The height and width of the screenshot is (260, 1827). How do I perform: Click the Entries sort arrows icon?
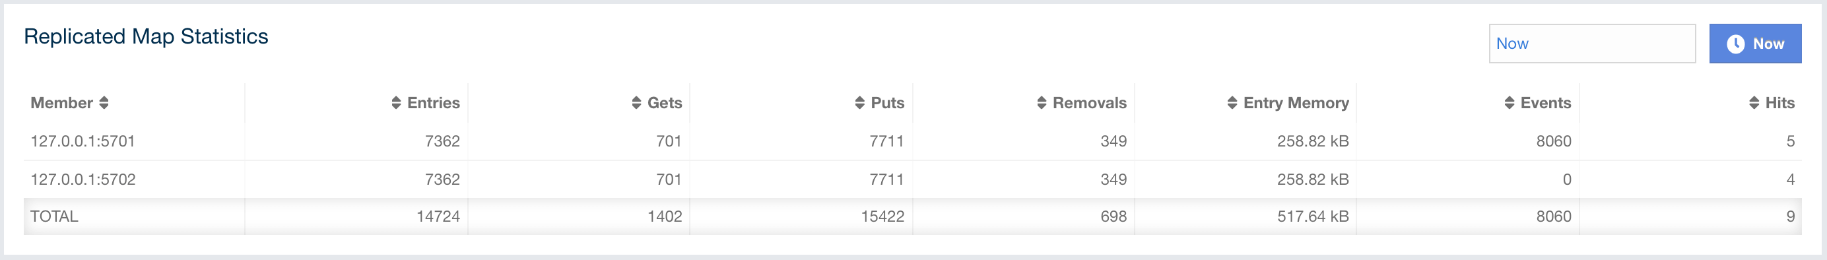click(396, 103)
